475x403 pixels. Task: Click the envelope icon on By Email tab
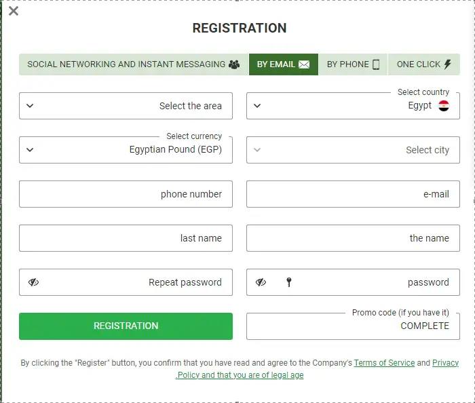pos(304,64)
